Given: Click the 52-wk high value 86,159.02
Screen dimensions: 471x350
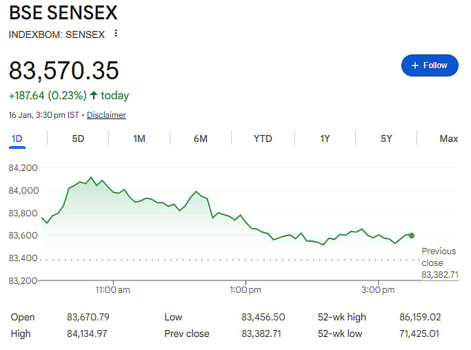Looking at the screenshot, I should [417, 317].
